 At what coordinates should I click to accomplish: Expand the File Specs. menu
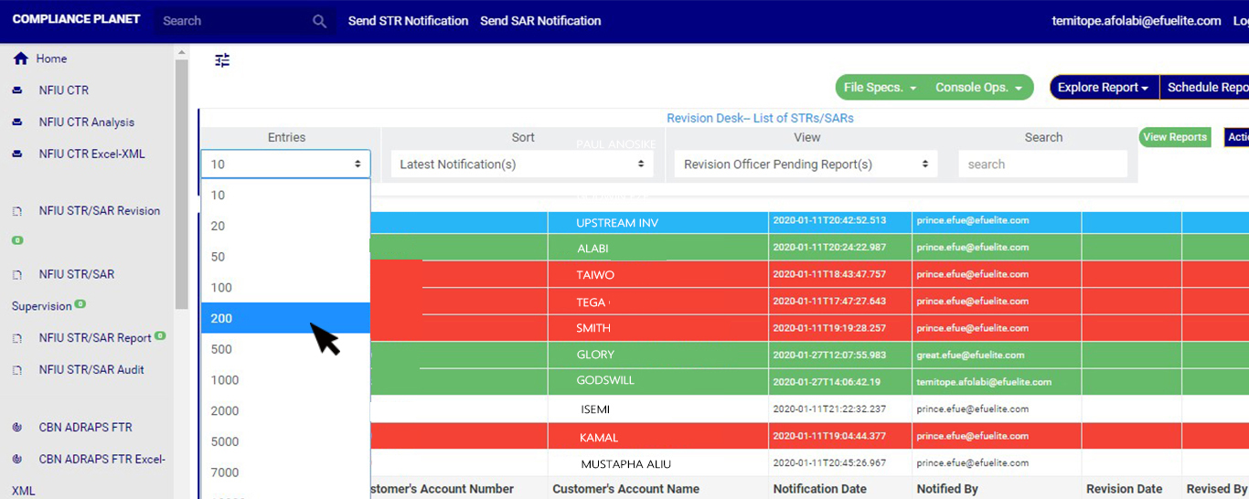(x=880, y=88)
